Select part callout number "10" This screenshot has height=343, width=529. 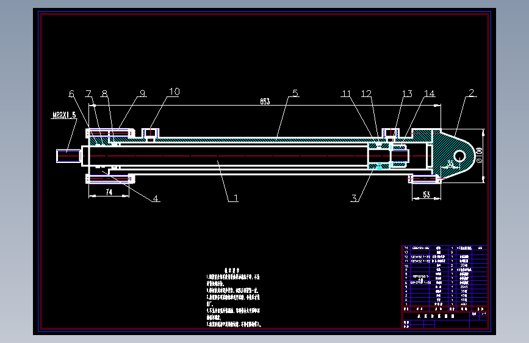coord(175,92)
